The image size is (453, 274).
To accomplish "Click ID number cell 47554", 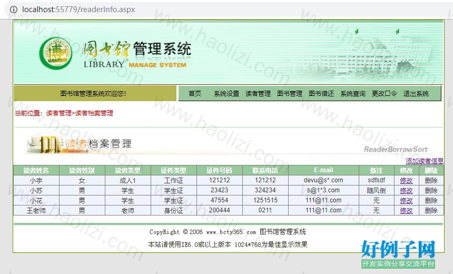I will click(219, 200).
